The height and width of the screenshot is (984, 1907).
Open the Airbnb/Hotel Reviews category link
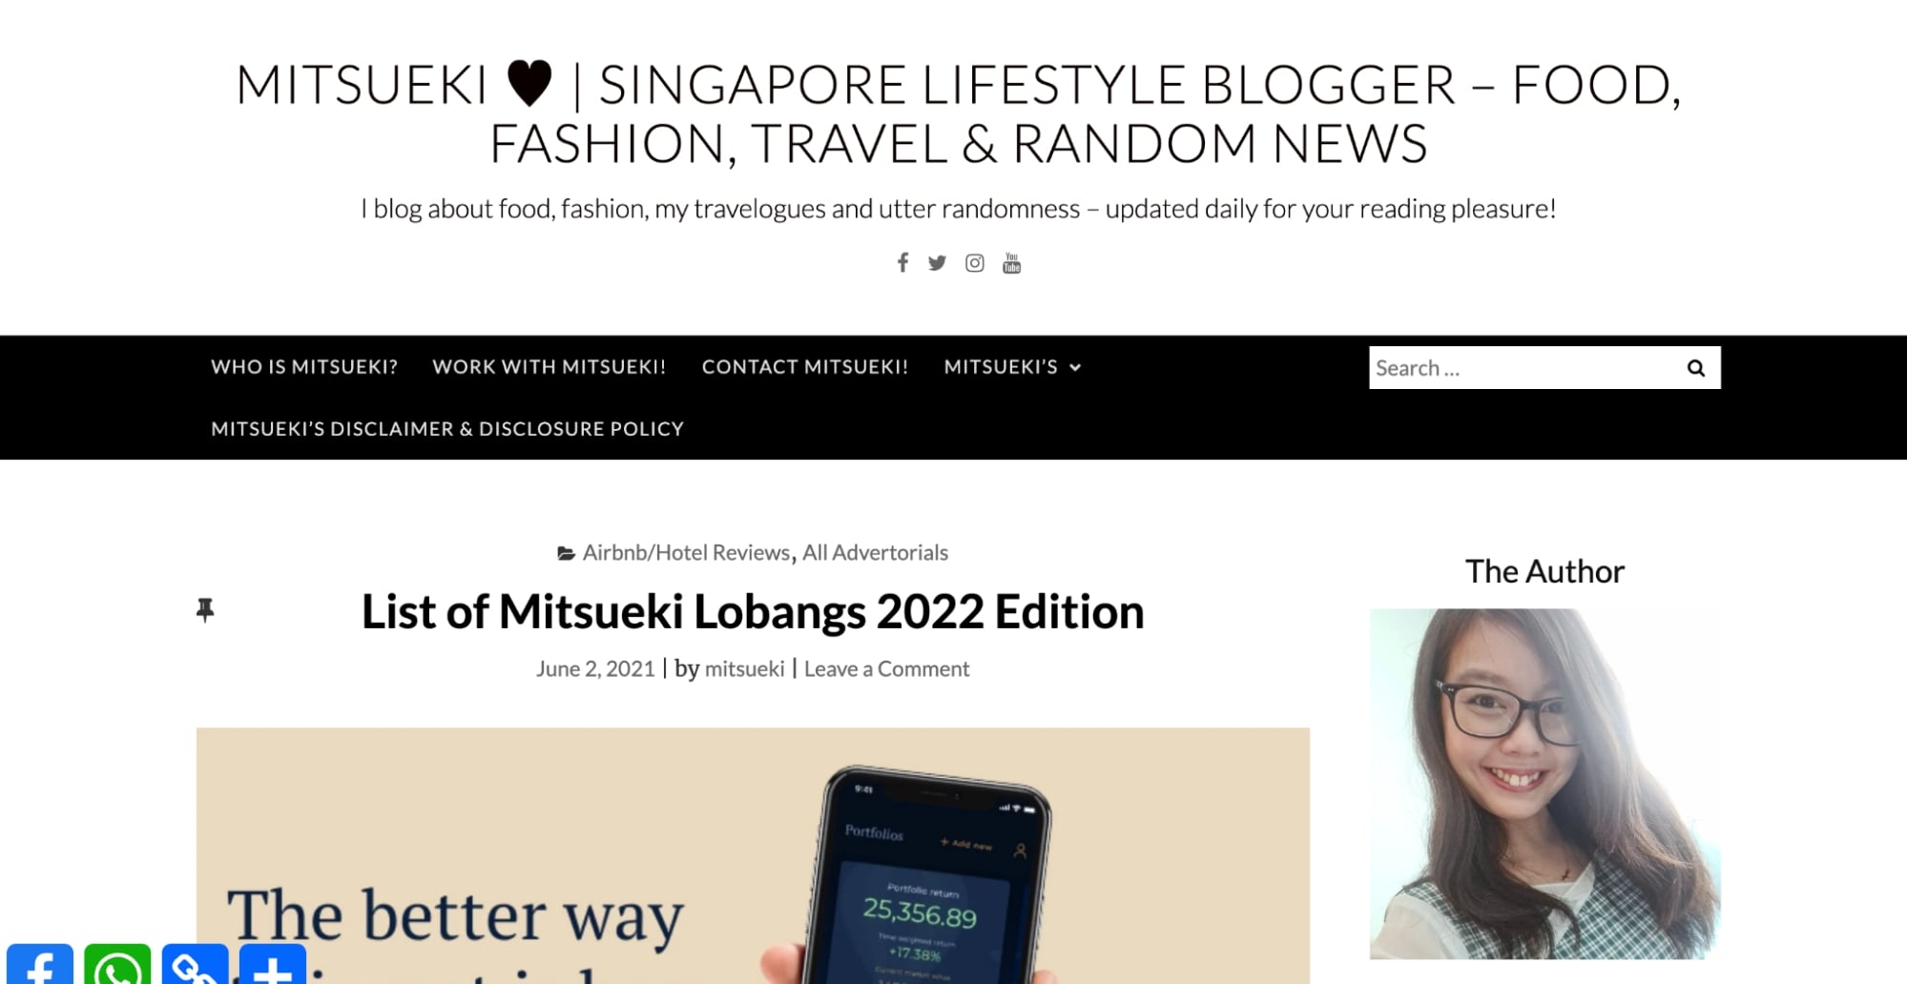[x=686, y=553]
